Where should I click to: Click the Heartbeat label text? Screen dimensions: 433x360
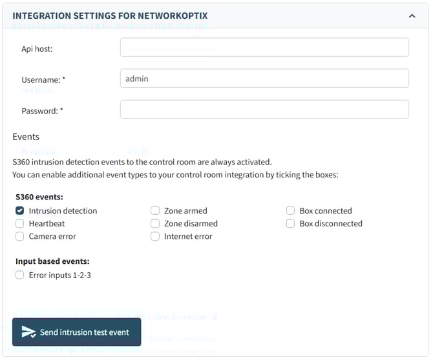47,224
